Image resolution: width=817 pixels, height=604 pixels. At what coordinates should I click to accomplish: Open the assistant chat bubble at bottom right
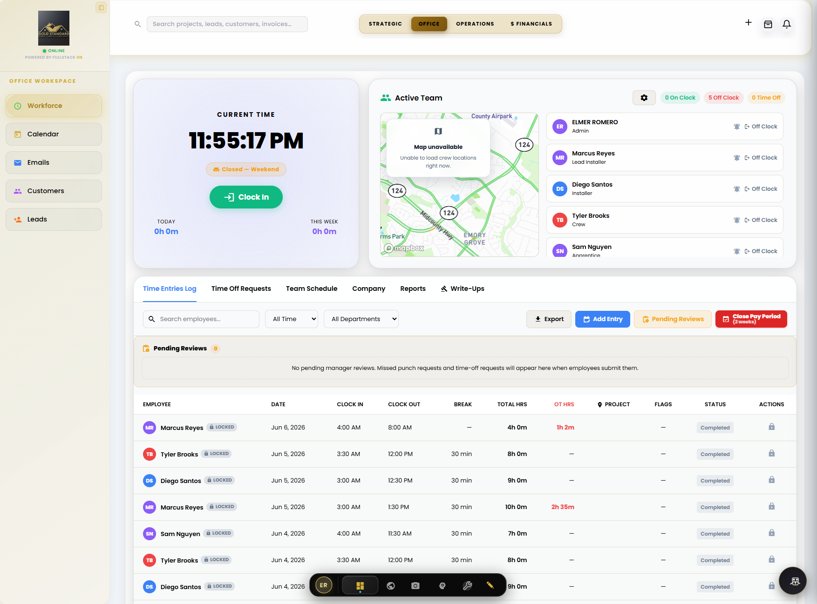click(x=793, y=581)
